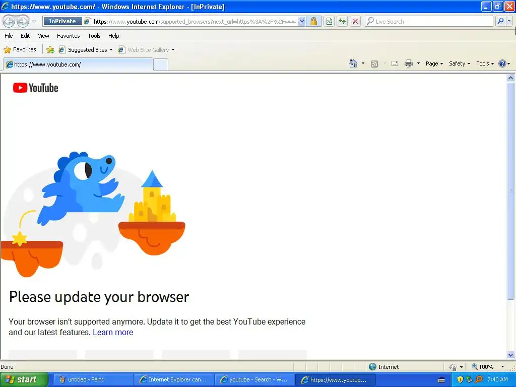Screen dimensions: 516x387
Task: Expand the address bar autocomplete dropdown
Action: (x=302, y=21)
